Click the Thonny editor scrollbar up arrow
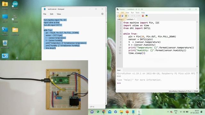Image resolution: width=205 pixels, height=115 pixels. [x=197, y=22]
